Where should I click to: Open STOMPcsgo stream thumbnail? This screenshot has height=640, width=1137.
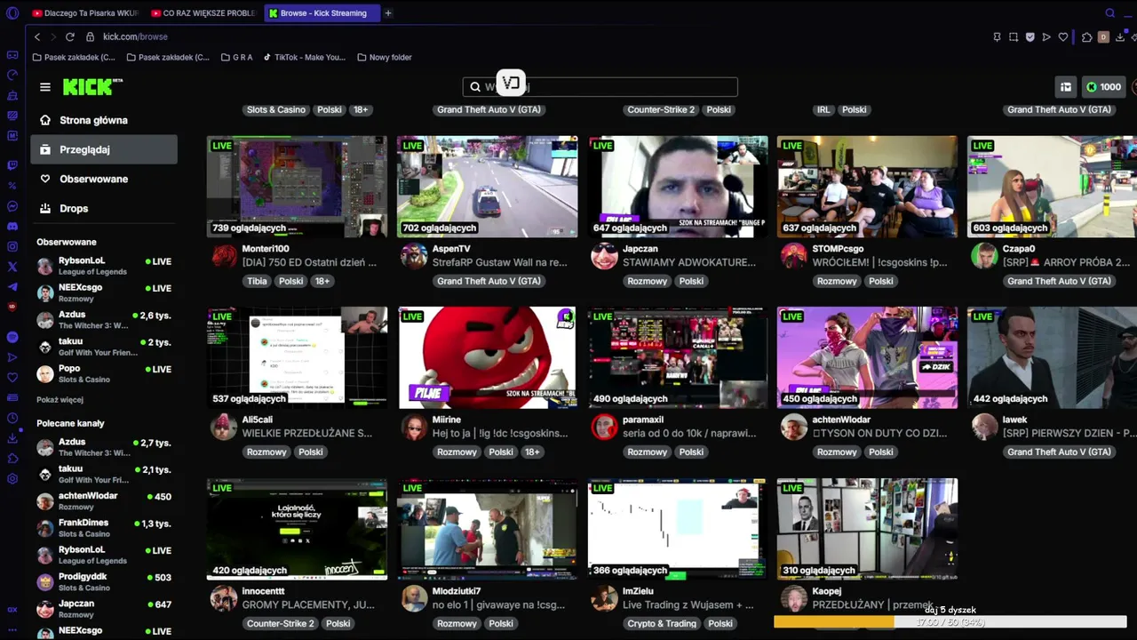[867, 187]
